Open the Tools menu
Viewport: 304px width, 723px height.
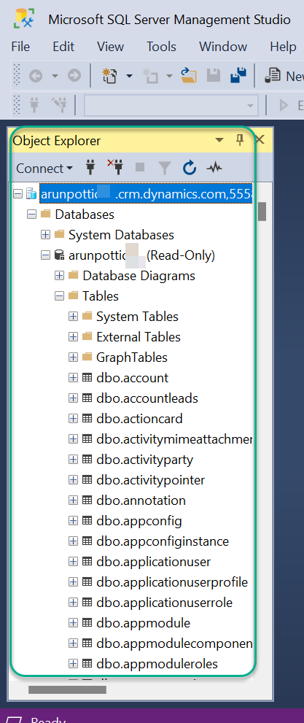coord(161,47)
